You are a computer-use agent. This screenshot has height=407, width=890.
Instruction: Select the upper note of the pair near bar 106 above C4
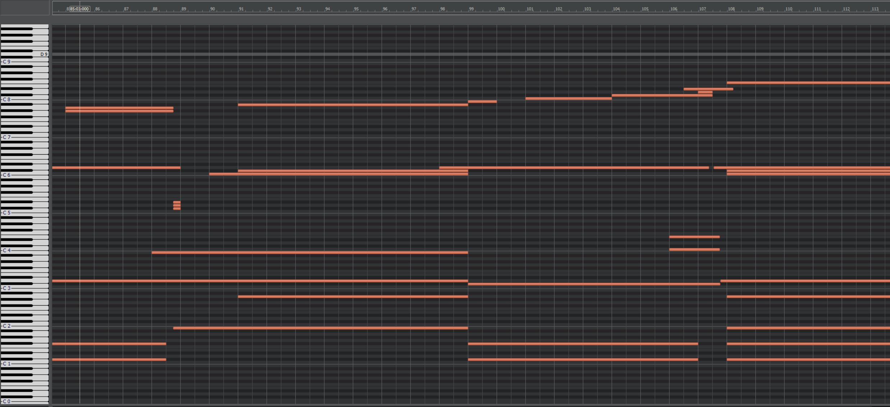coord(694,237)
